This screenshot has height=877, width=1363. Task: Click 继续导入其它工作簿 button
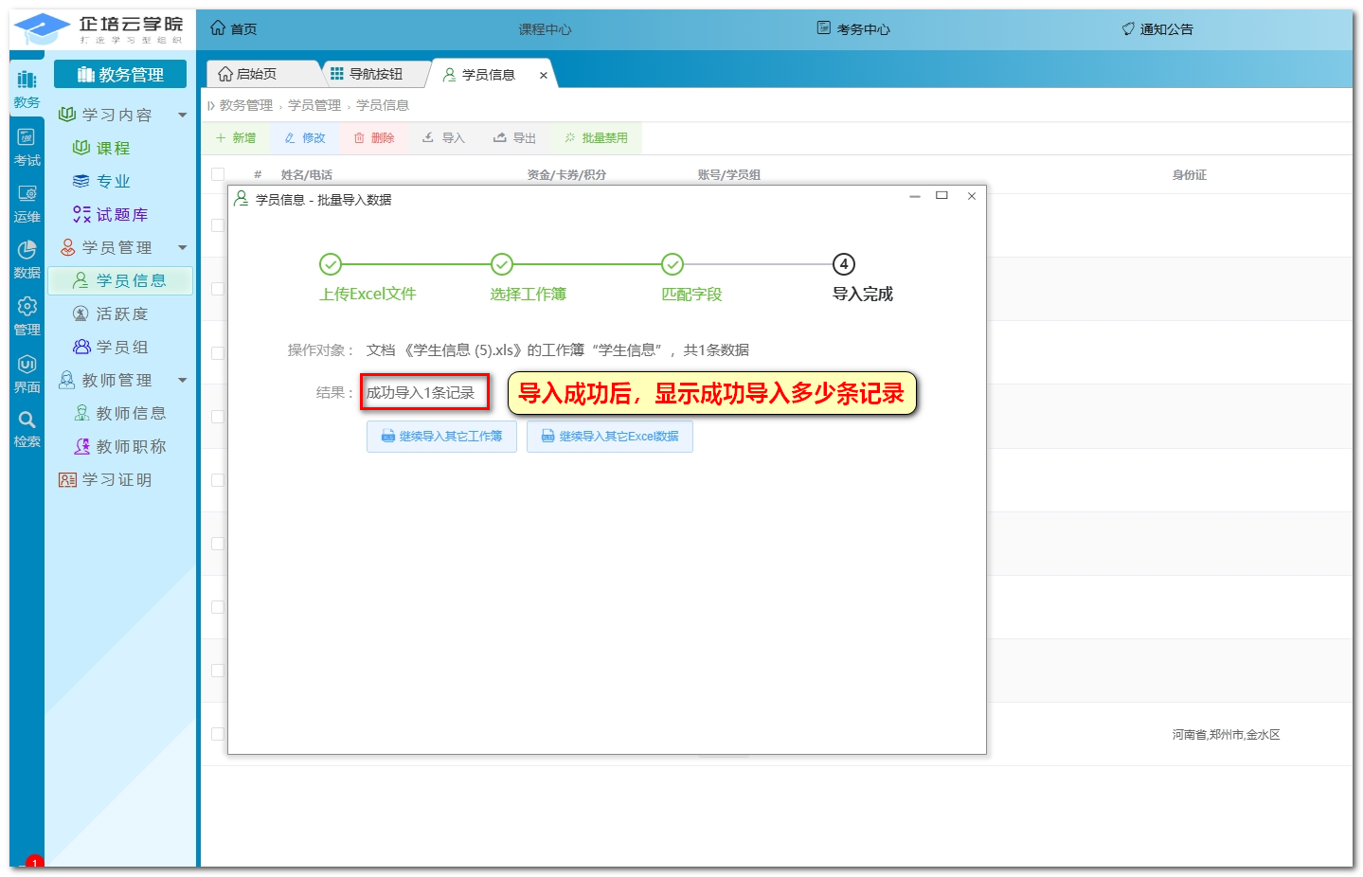[441, 437]
